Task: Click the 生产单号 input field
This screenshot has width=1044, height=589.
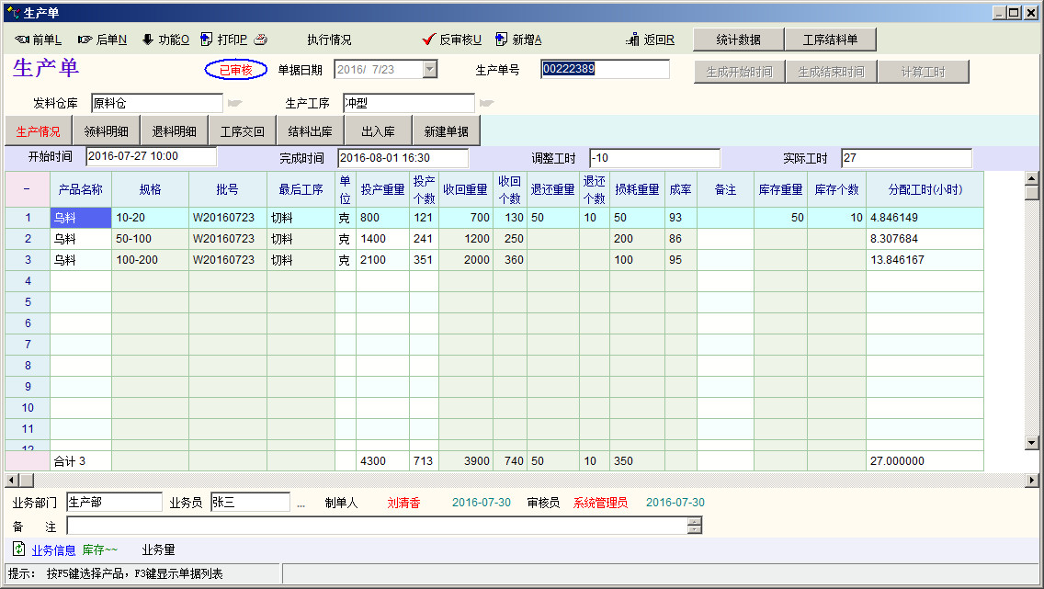Action: (605, 70)
